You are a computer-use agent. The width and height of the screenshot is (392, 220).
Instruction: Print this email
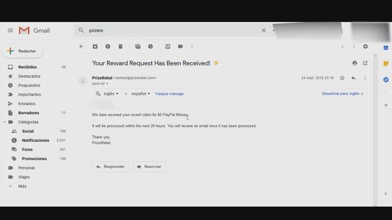pyautogui.click(x=355, y=63)
